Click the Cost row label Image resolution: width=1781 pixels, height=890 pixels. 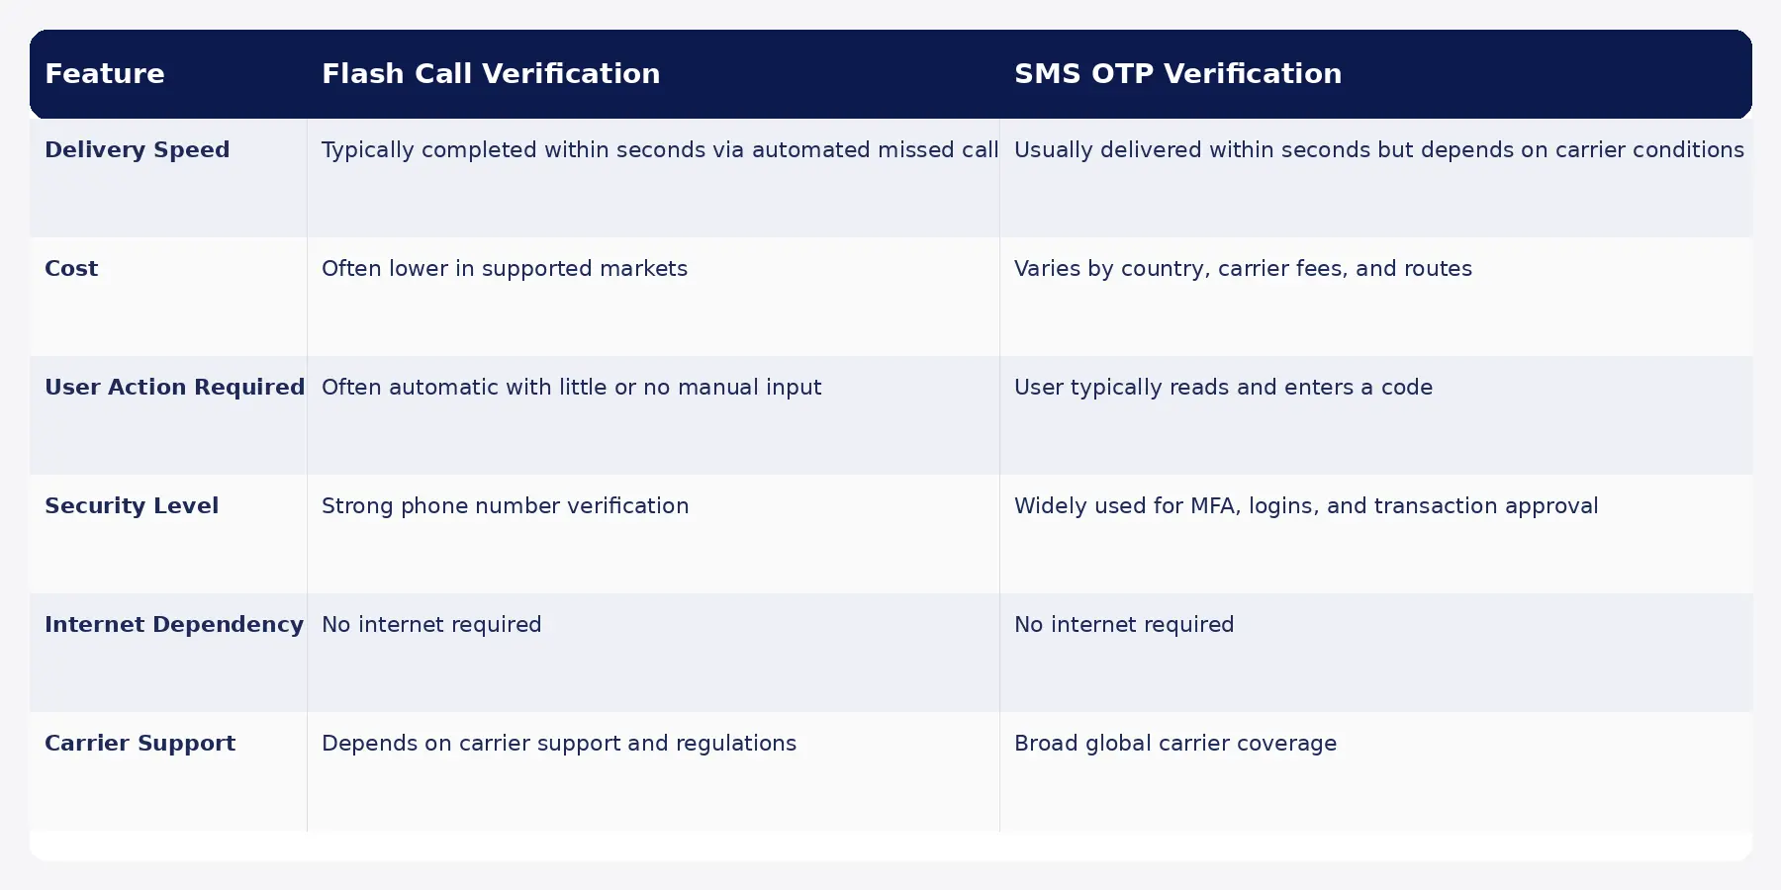(71, 269)
